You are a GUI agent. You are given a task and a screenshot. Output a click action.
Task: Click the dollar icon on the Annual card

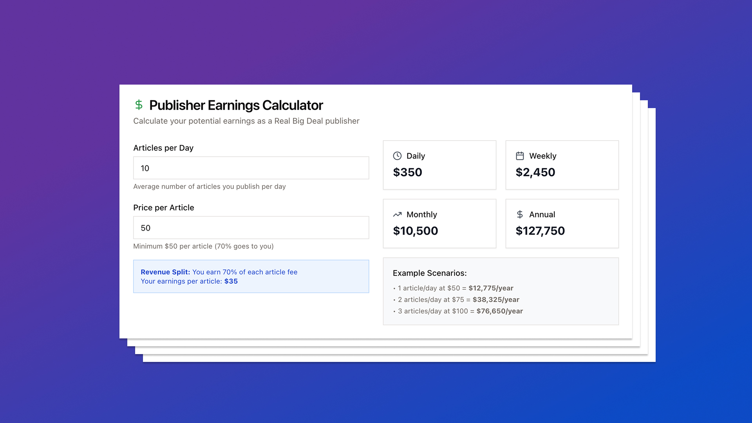[520, 214]
